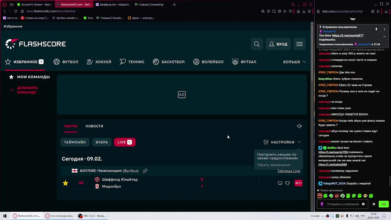Expand the БОЛЬШЕ sports dropdown
The height and width of the screenshot is (220, 391).
tap(295, 62)
